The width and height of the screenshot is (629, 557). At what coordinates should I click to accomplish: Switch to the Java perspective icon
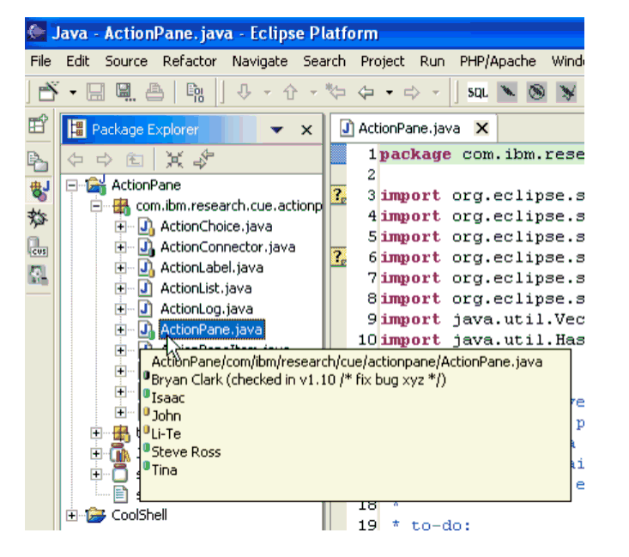tap(38, 191)
